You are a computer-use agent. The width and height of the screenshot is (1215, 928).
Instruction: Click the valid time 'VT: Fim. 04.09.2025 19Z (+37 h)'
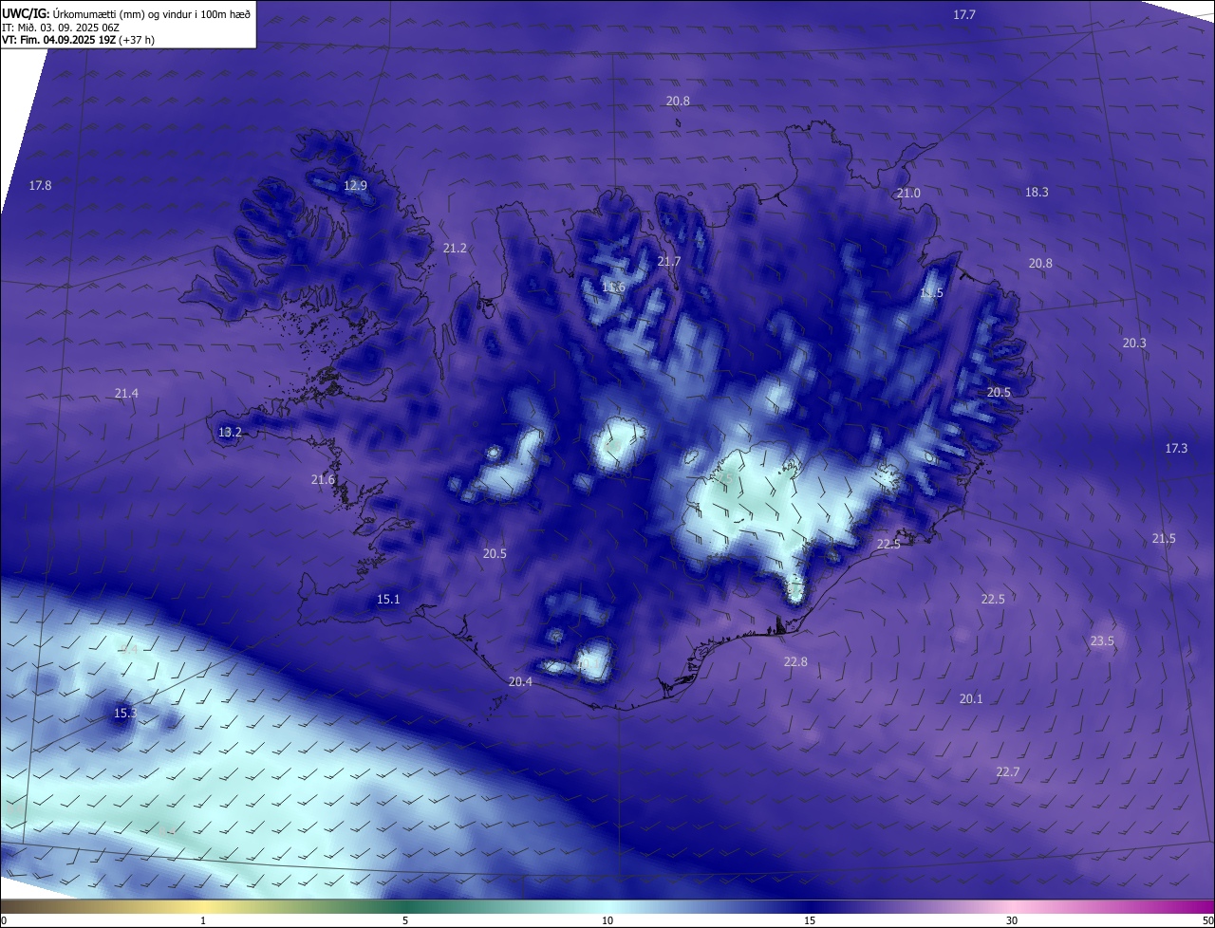point(78,40)
